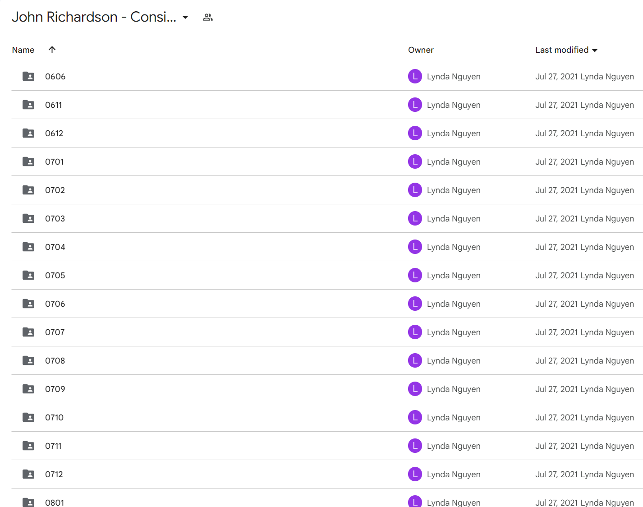643x507 pixels.
Task: Click the Owner column header
Action: click(421, 50)
